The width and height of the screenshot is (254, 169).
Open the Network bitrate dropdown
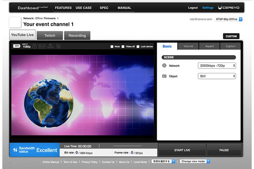217,65
